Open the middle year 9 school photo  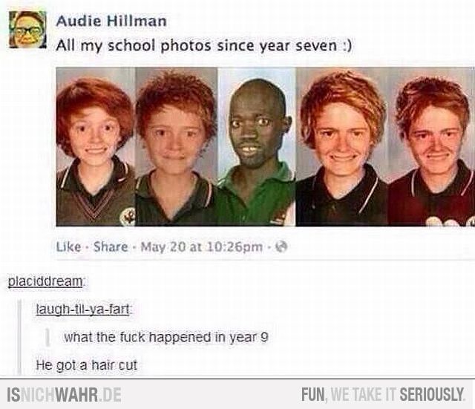click(x=257, y=147)
